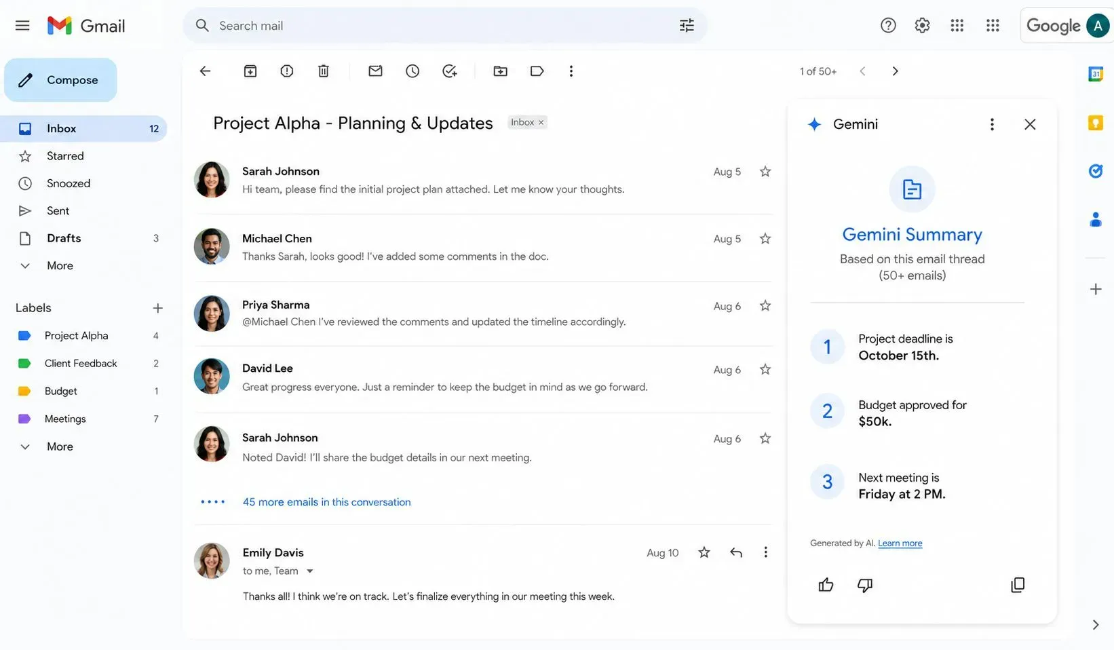Open the Drafts folder
This screenshot has width=1114, height=650.
click(x=83, y=238)
